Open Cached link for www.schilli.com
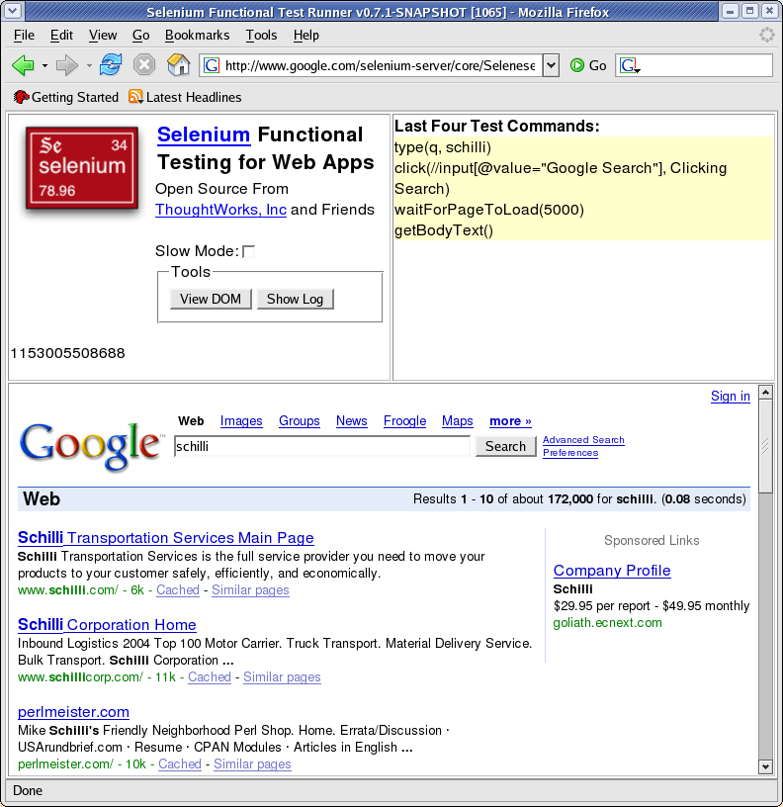 tap(178, 589)
